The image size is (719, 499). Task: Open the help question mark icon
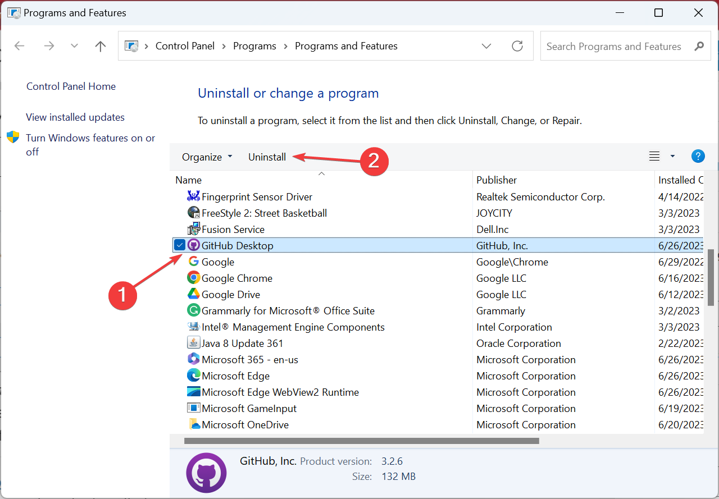tap(698, 157)
